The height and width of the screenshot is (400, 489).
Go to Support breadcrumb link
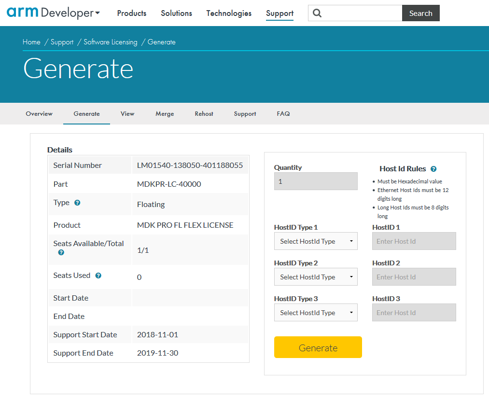click(x=62, y=42)
